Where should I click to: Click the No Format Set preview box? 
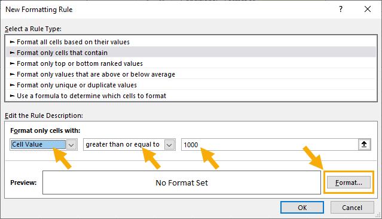[182, 182]
